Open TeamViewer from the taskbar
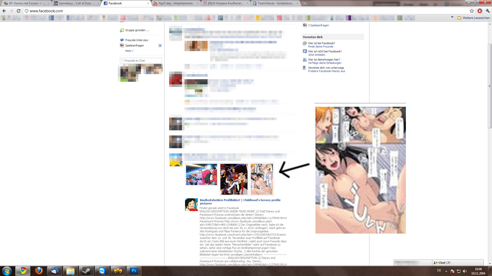The width and height of the screenshot is (492, 276). [x=102, y=271]
